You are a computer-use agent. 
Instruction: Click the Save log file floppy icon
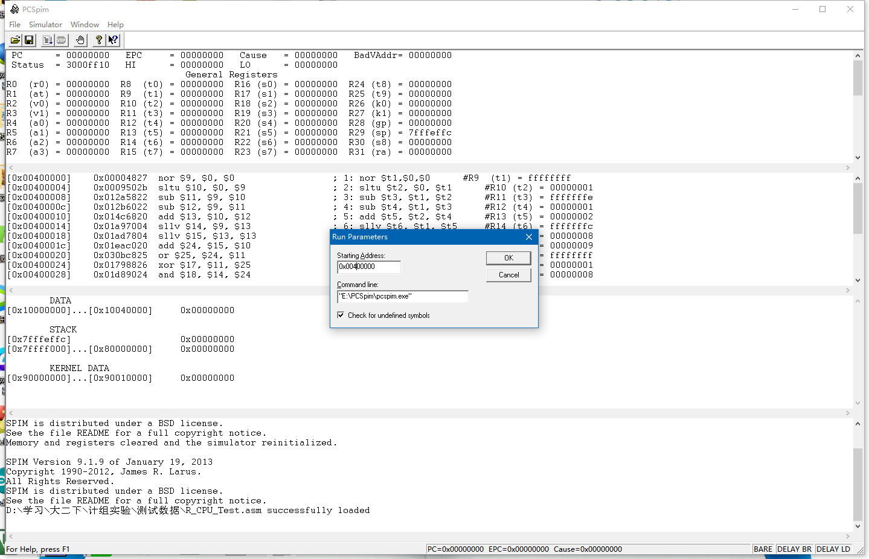click(x=29, y=40)
